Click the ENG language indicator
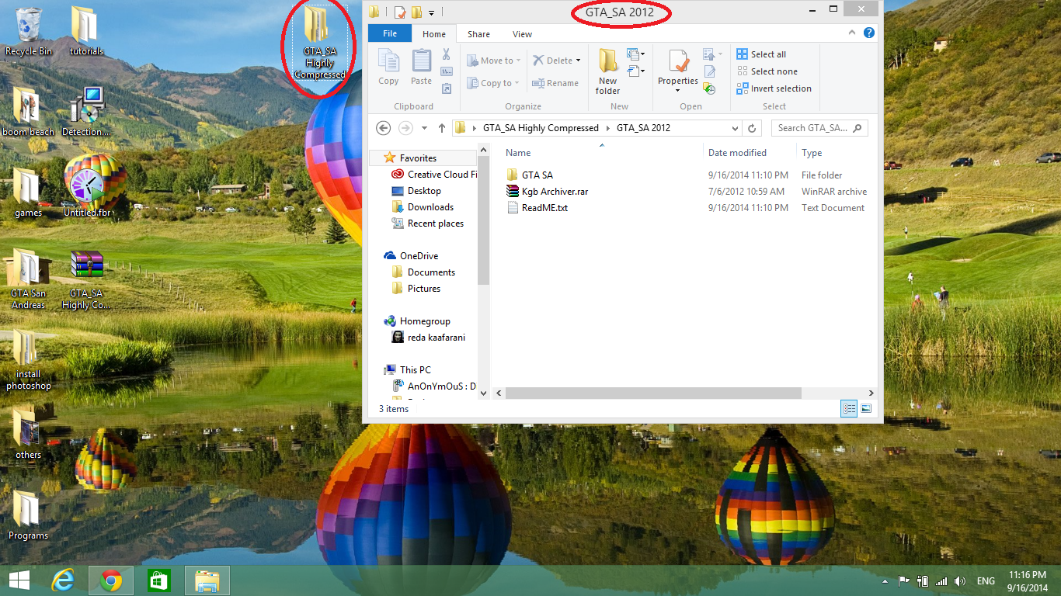The width and height of the screenshot is (1061, 596). [986, 581]
